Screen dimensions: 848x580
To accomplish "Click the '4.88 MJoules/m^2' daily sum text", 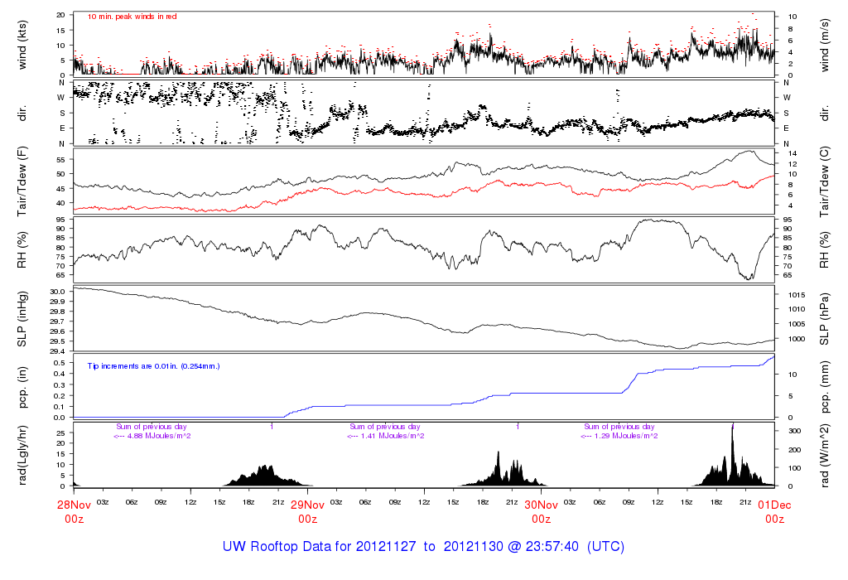I will (x=158, y=436).
